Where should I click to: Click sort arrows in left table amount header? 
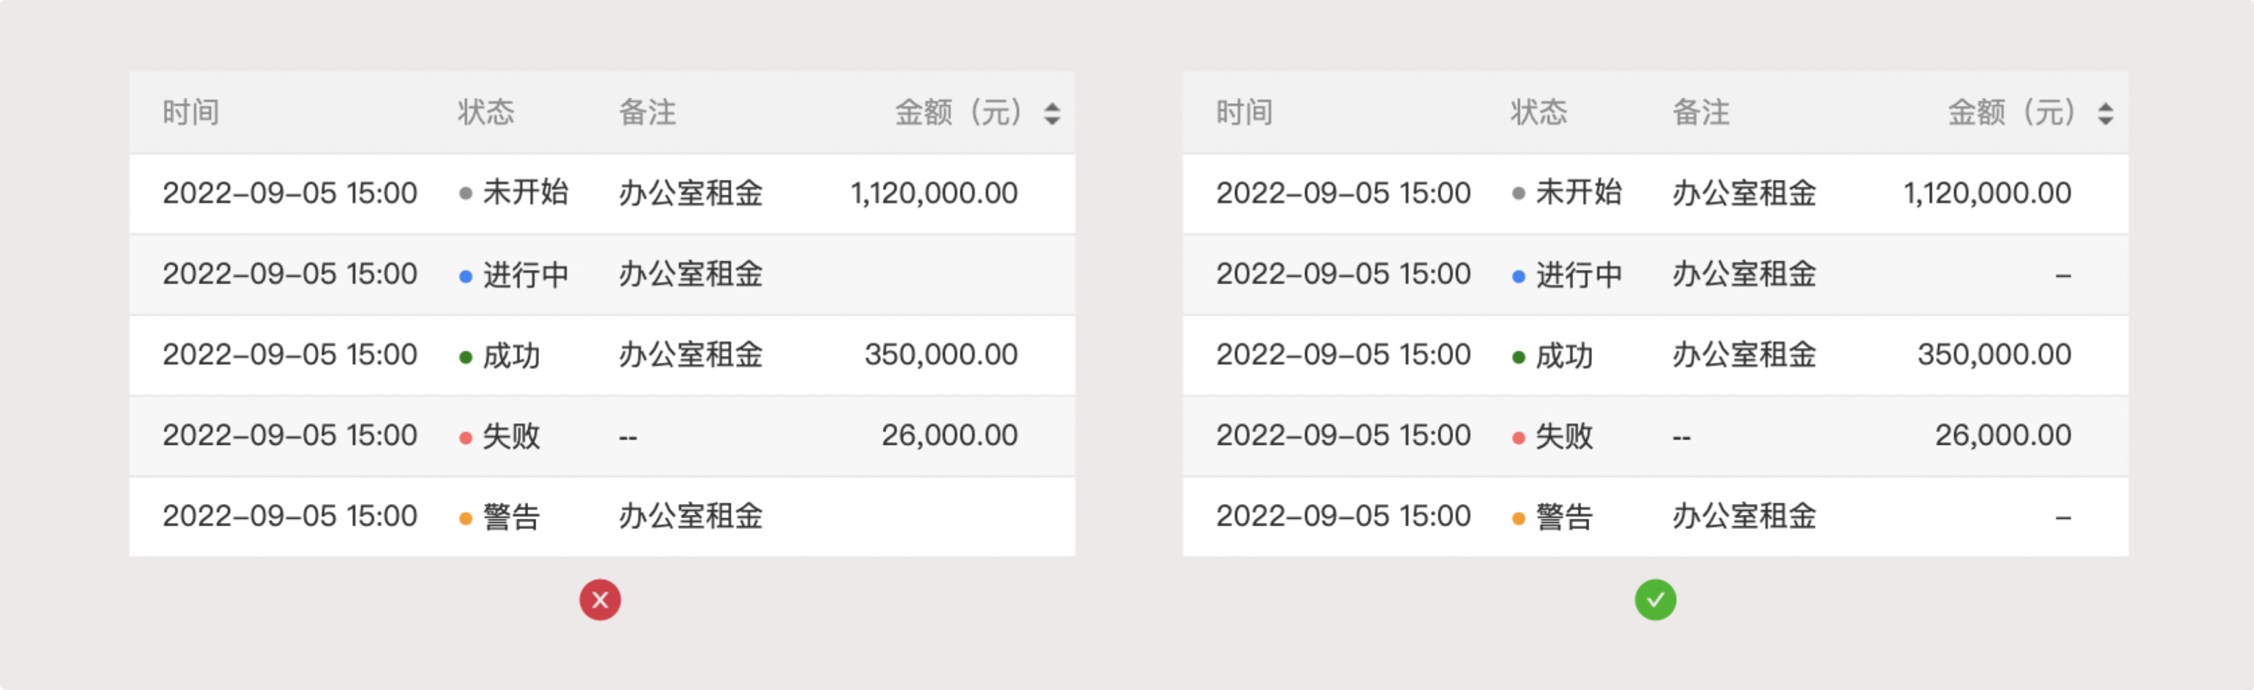tap(1052, 113)
